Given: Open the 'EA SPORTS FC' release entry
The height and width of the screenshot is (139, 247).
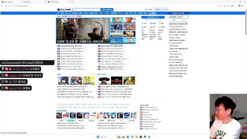Looking at the screenshot, I should (x=150, y=129).
